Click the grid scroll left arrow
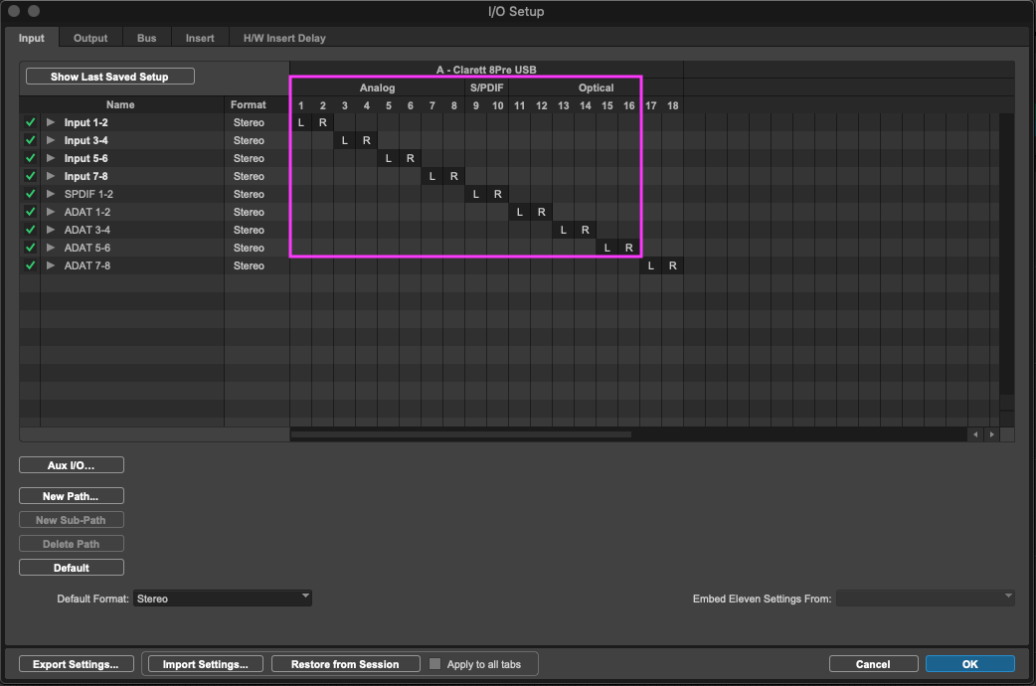The width and height of the screenshot is (1036, 686). (975, 434)
